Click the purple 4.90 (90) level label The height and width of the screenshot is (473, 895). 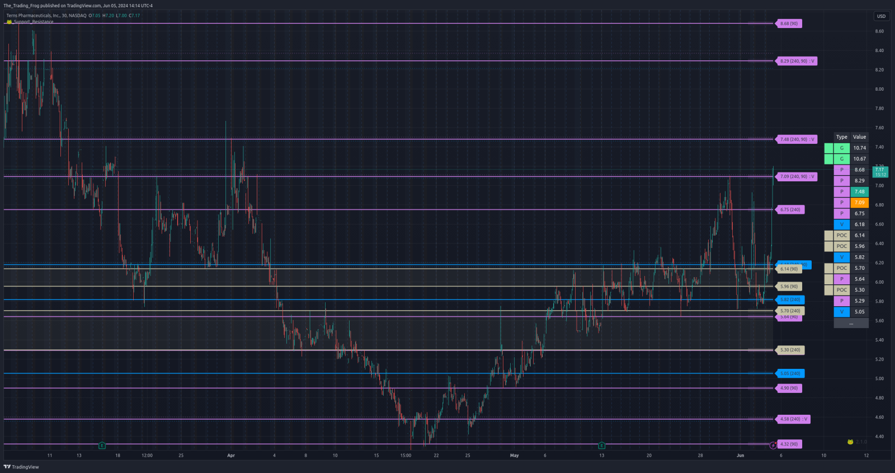tap(789, 388)
